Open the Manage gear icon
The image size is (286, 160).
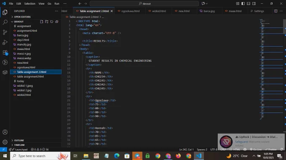(5, 142)
